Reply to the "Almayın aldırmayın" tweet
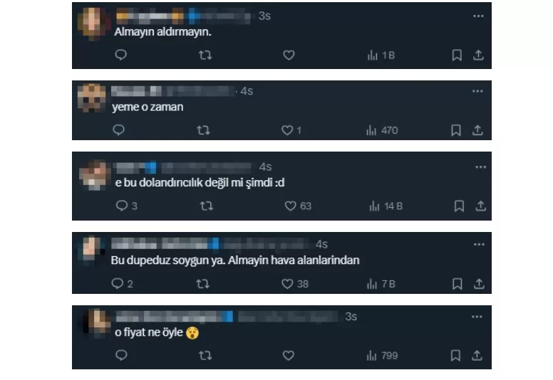This screenshot has width=553, height=380. coord(120,55)
